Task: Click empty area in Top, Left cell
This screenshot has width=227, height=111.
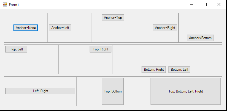Action: point(31,64)
